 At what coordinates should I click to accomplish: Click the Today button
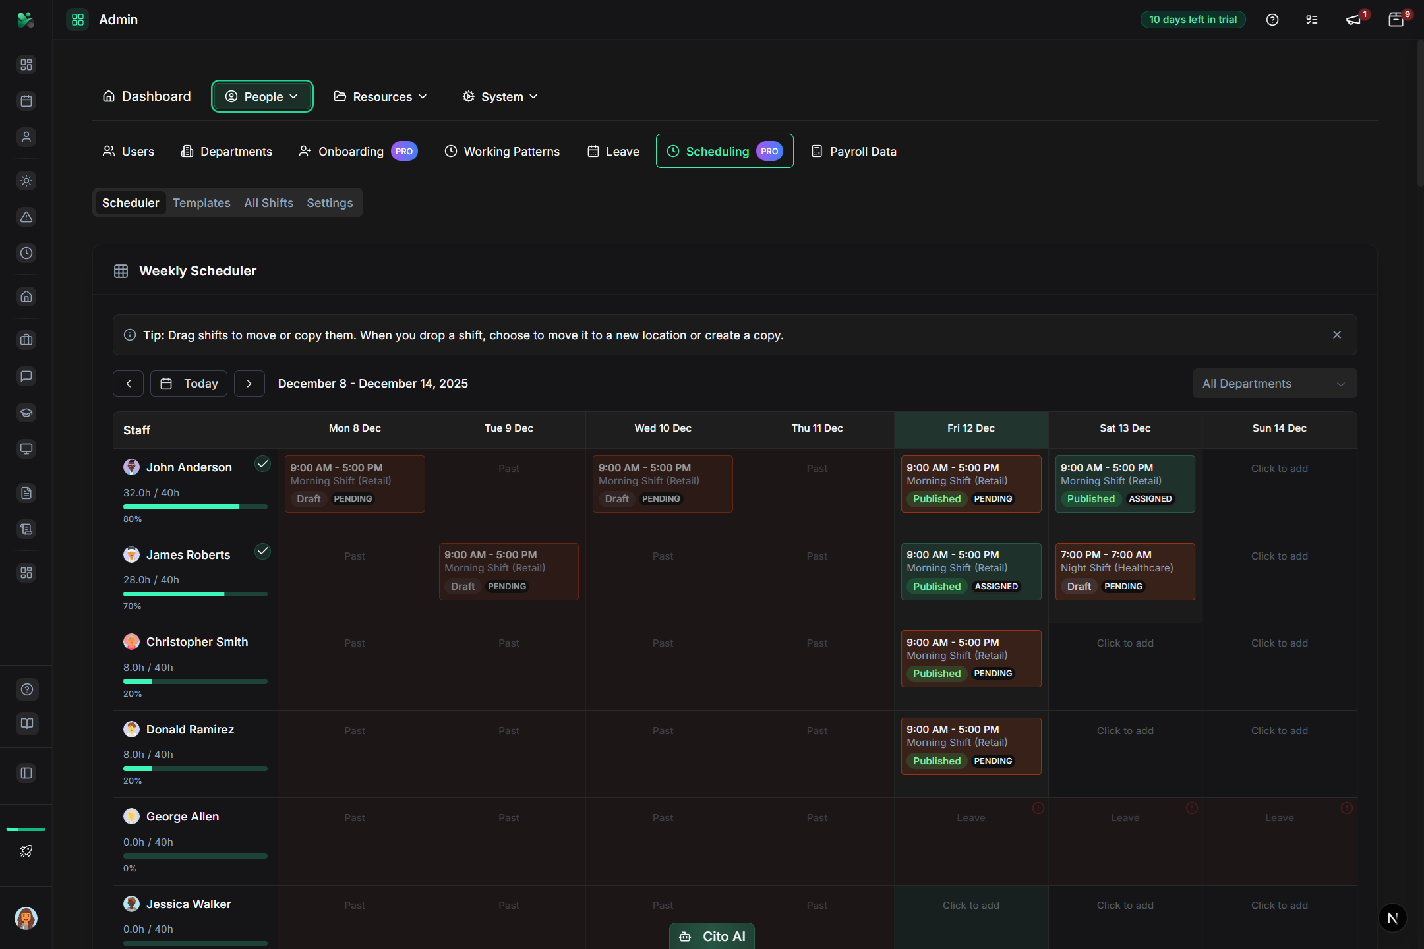(189, 383)
